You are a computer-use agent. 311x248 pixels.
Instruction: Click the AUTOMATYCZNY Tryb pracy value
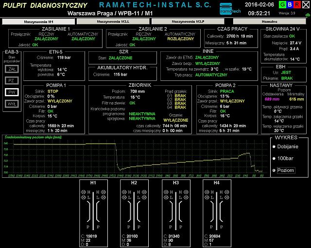point(211,75)
